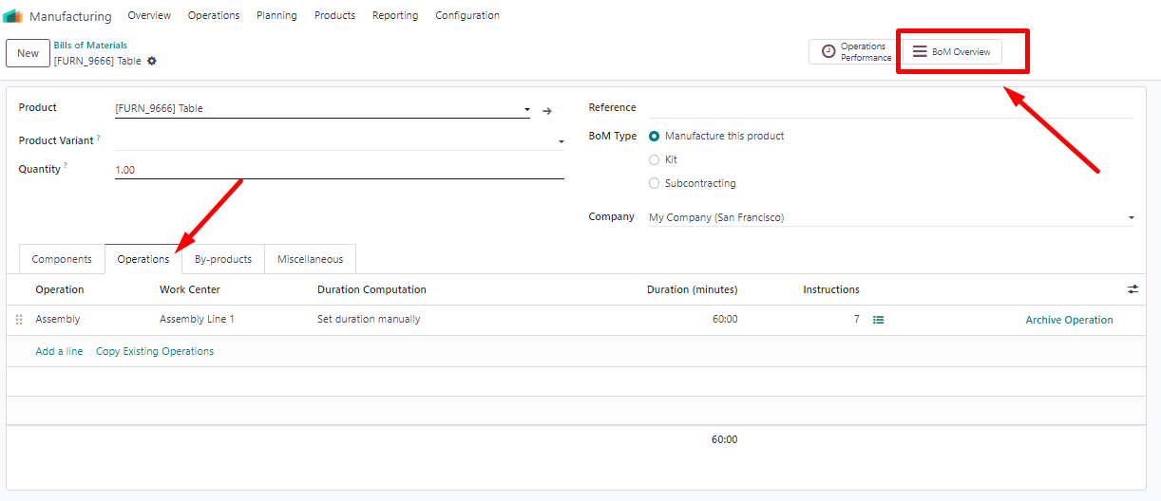This screenshot has width=1161, height=501.
Task: Select the Subcontracting BoM type
Action: click(654, 183)
